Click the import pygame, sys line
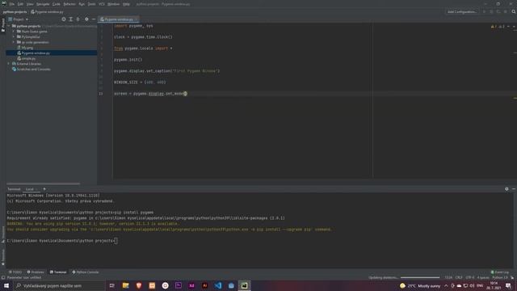This screenshot has height=291, width=517. [x=133, y=26]
